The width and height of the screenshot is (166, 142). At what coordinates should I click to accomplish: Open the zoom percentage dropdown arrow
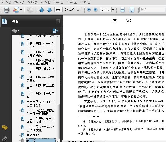tap(113, 10)
